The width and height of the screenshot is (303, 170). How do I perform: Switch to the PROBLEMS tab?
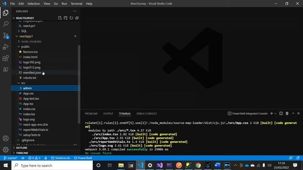click(x=91, y=114)
